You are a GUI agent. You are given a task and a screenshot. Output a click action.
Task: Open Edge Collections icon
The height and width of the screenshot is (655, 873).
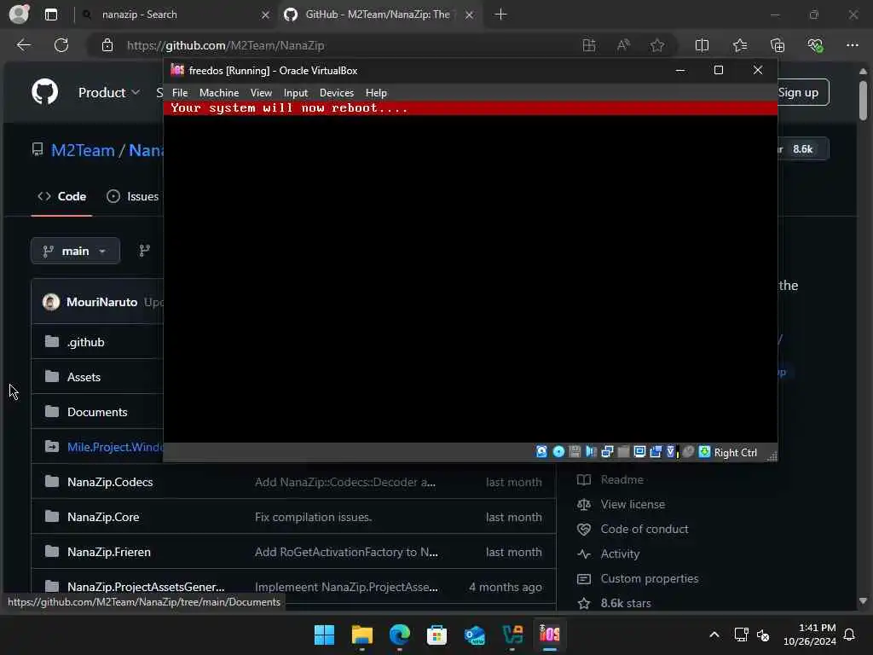[x=778, y=46]
